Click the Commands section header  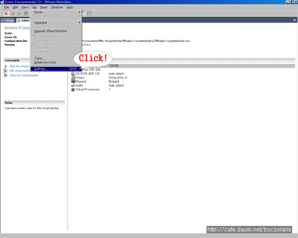[x=17, y=60]
